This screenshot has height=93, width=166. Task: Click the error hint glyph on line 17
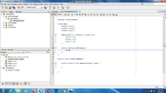click(x=53, y=52)
